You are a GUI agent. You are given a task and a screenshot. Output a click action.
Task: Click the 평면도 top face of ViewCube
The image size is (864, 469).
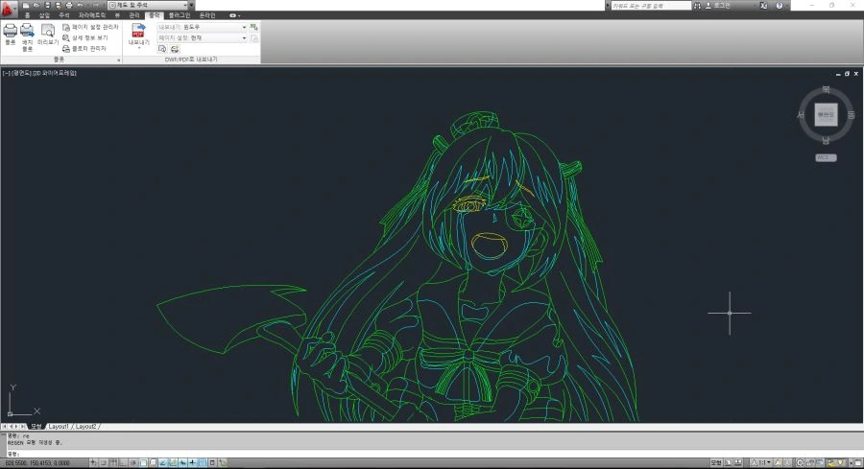point(826,115)
